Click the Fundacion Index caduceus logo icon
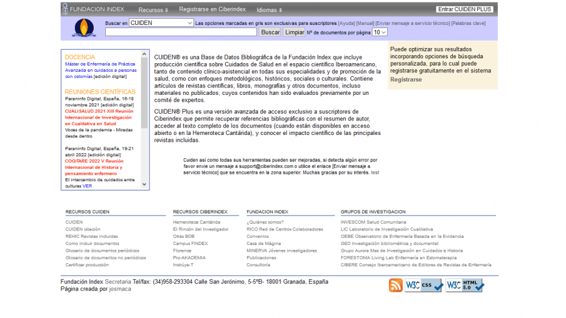This screenshot has height=318, width=566. [65, 9]
